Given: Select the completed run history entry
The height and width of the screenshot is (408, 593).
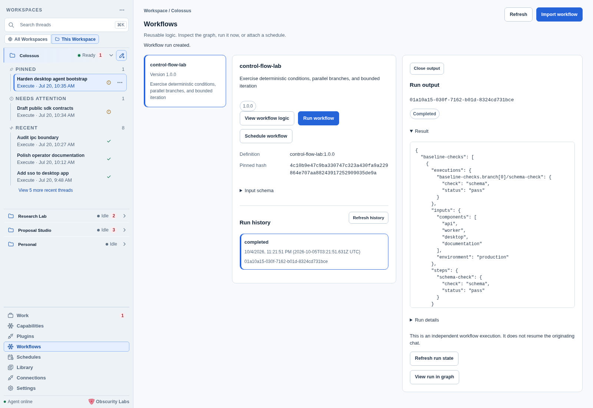Looking at the screenshot, I should pos(314,252).
